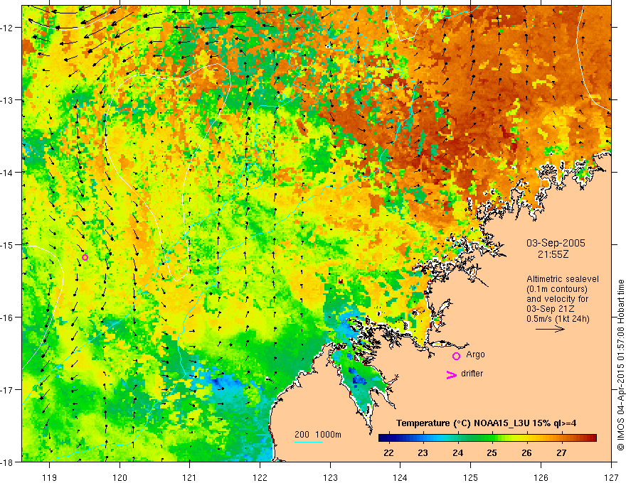Click the -17 latitude axis label

(x=7, y=390)
